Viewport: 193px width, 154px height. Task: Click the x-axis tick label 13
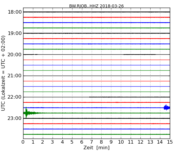click(150, 142)
